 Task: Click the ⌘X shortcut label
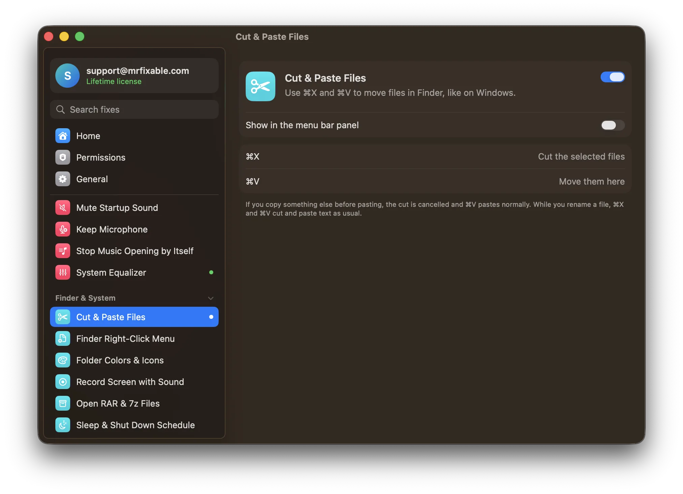[252, 157]
